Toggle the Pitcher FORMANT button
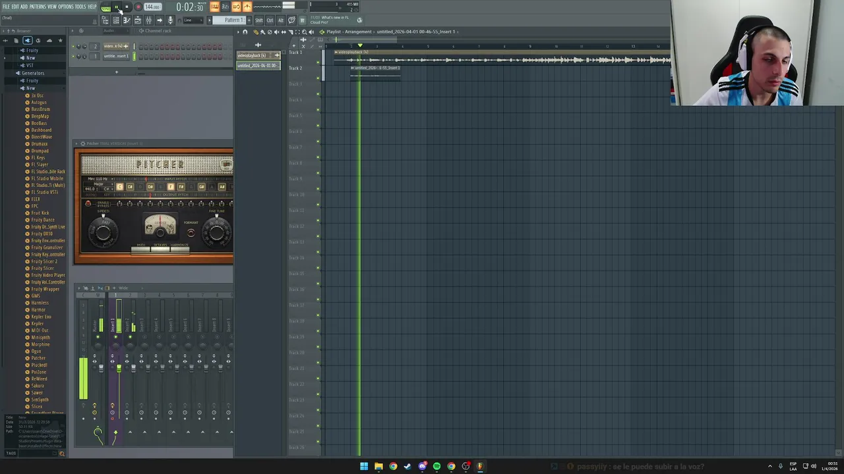The height and width of the screenshot is (474, 844). [x=191, y=232]
